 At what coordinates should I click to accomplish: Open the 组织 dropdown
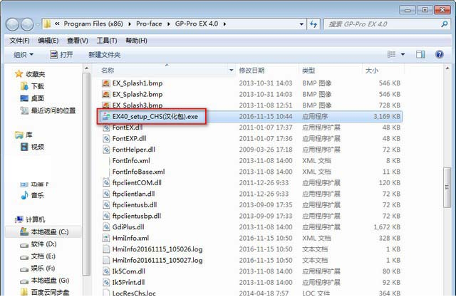click(x=24, y=54)
